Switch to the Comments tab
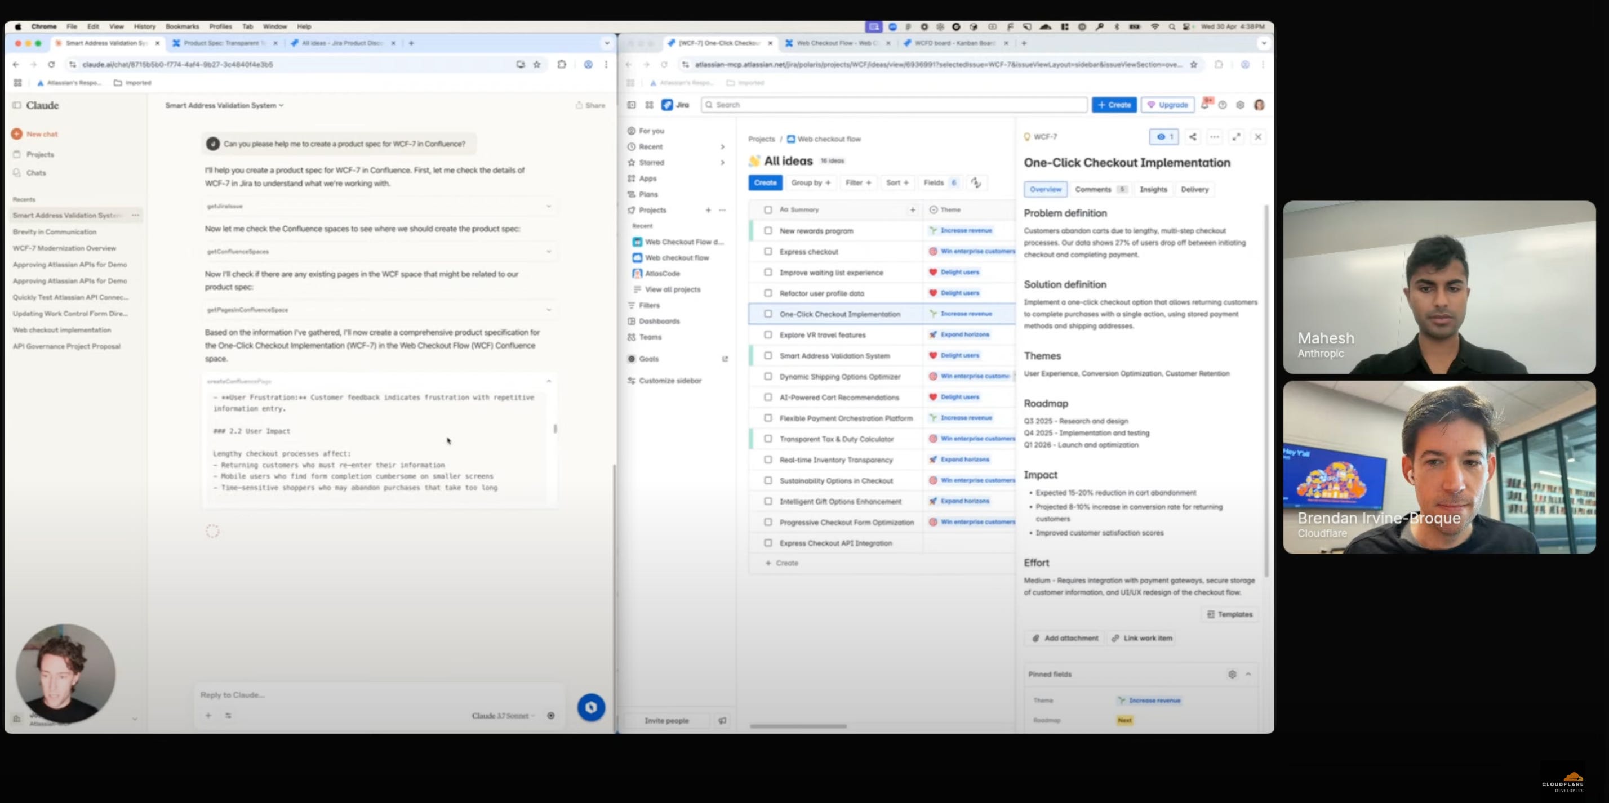Viewport: 1609px width, 803px height. point(1101,189)
